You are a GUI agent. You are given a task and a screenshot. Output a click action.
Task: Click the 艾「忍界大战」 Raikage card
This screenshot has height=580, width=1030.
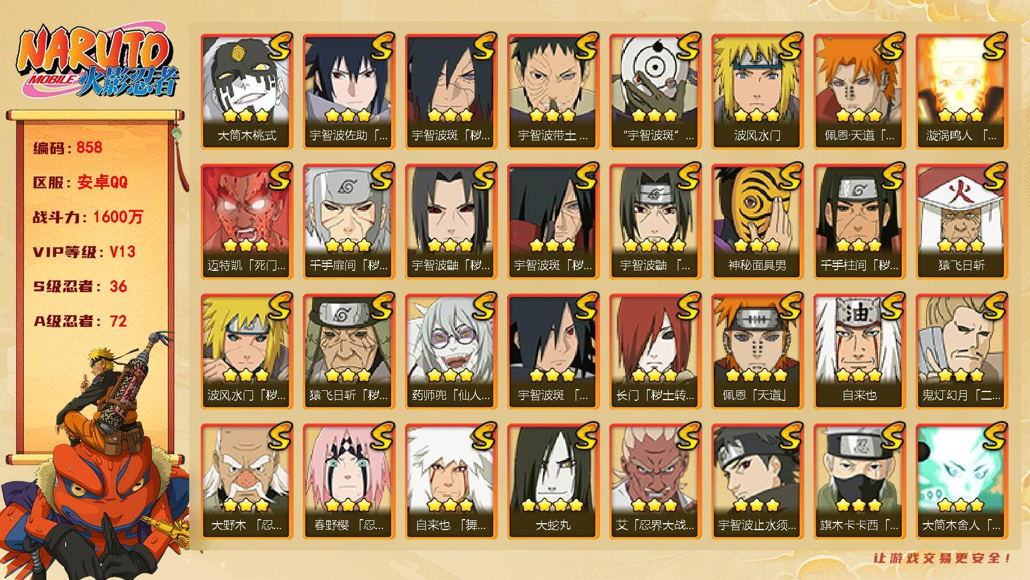click(655, 481)
